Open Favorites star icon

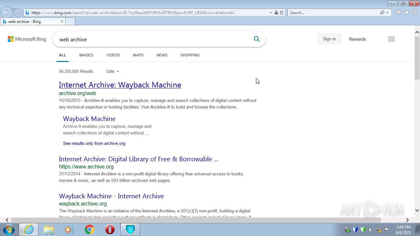click(407, 12)
